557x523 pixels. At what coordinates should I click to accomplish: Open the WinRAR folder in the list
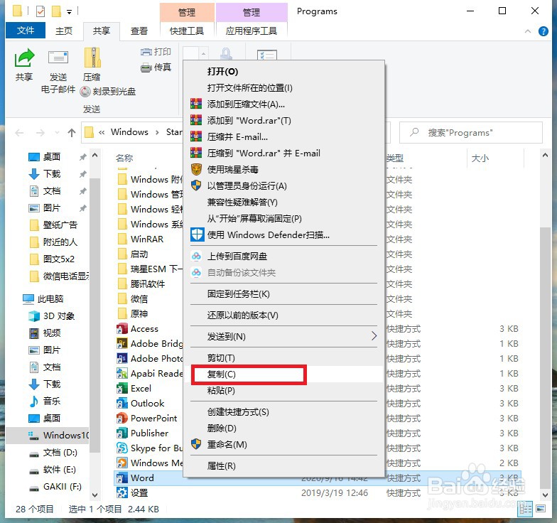[x=141, y=239]
